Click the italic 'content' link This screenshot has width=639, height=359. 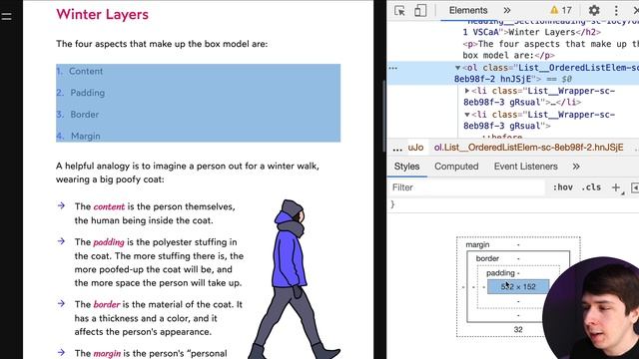click(109, 206)
